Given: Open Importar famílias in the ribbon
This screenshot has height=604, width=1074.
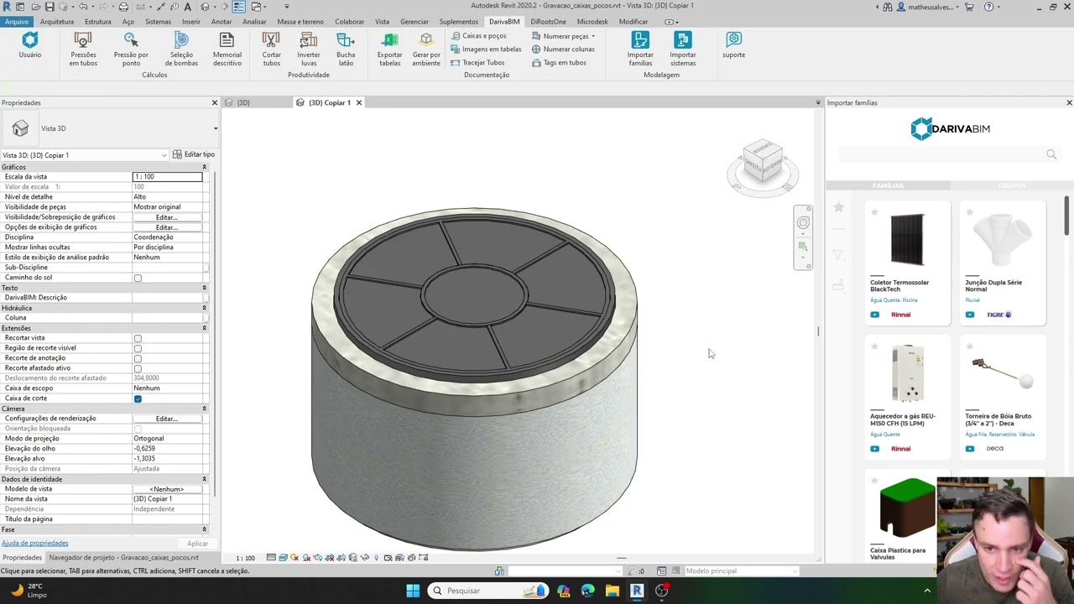Looking at the screenshot, I should [x=640, y=49].
